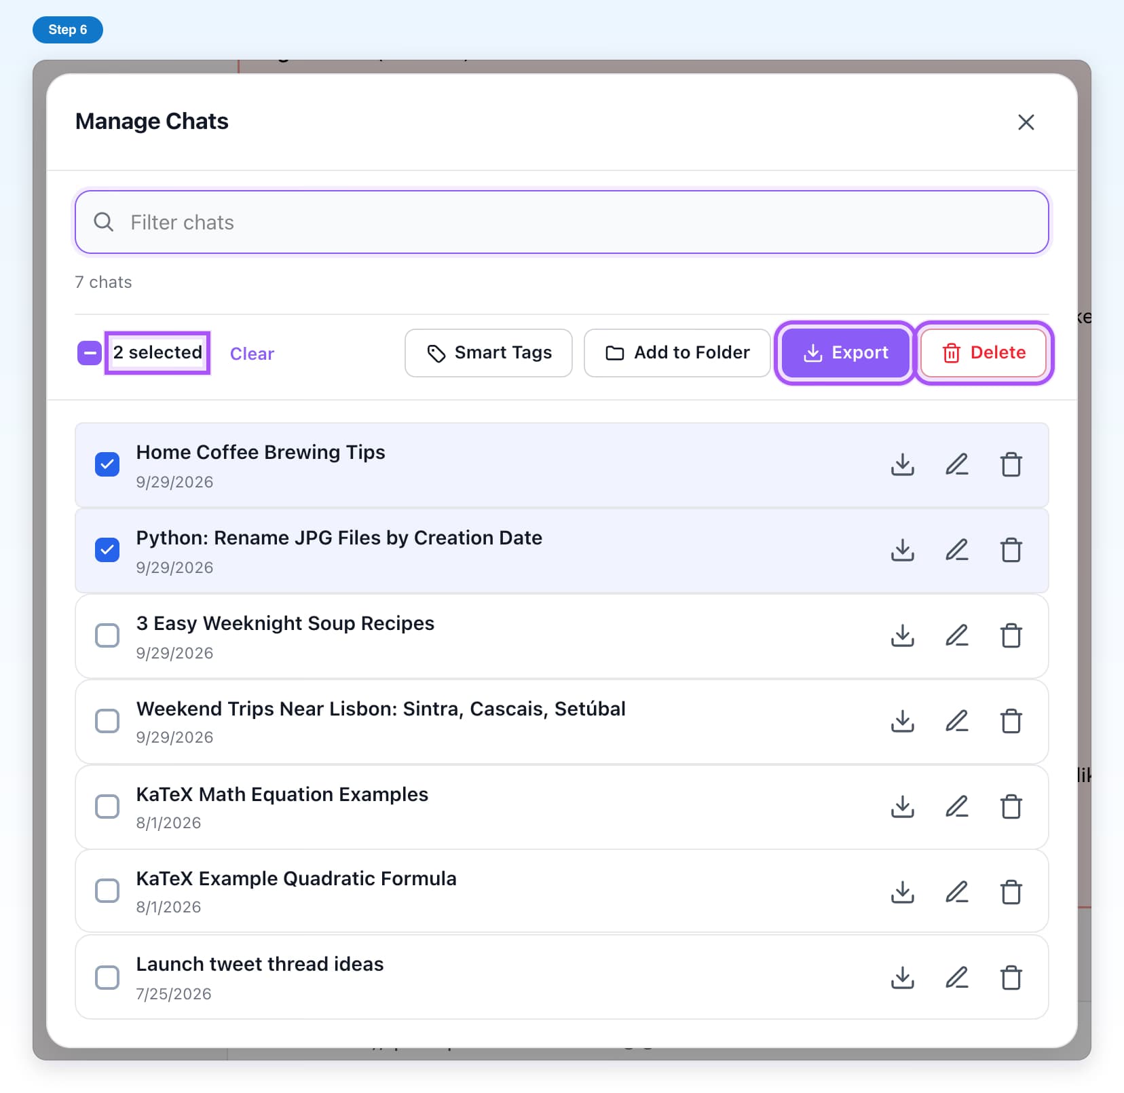Export the 3 Easy Weeknight Soup Recipes chat
1124x1093 pixels.
pos(902,636)
